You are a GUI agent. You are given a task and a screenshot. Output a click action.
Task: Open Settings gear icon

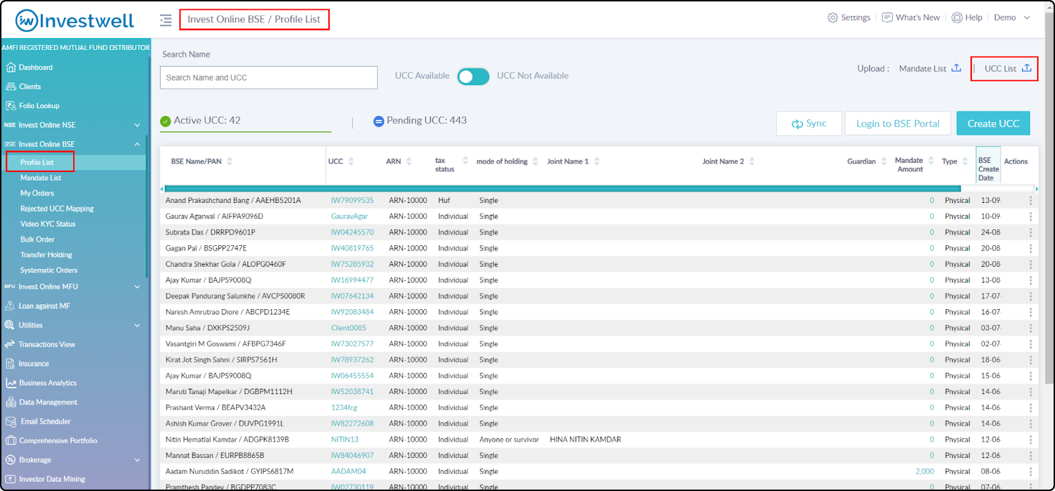(833, 18)
